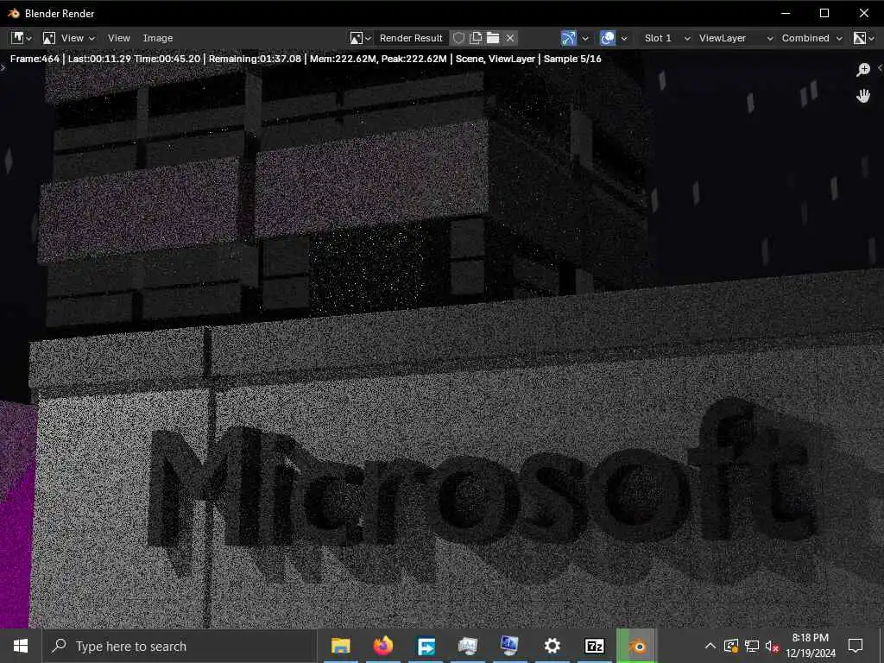This screenshot has height=663, width=884.
Task: Launch Firefox from the taskbar
Action: pos(382,646)
